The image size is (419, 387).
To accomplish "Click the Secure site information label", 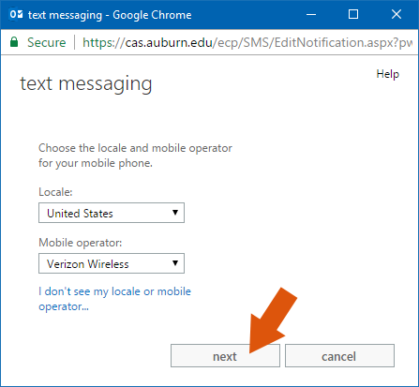I will 47,42.
